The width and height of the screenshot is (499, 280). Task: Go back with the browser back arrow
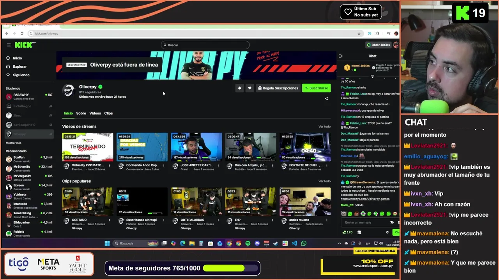(6, 33)
